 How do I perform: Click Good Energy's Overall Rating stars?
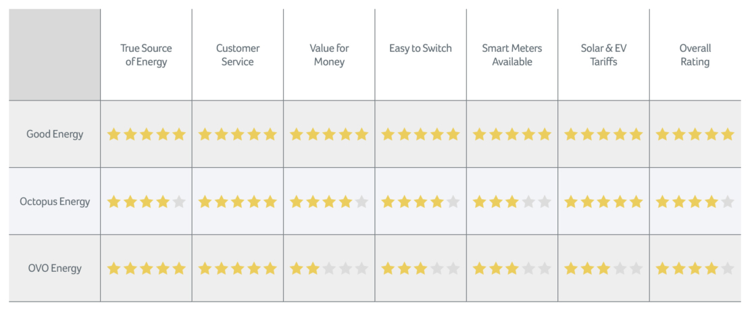coord(695,134)
